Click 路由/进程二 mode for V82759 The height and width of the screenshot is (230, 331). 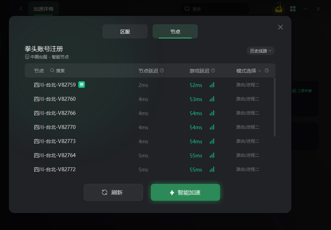(248, 85)
